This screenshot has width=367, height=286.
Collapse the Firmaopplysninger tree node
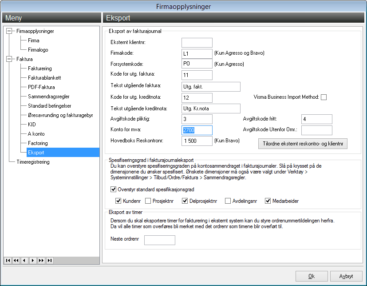9,31
